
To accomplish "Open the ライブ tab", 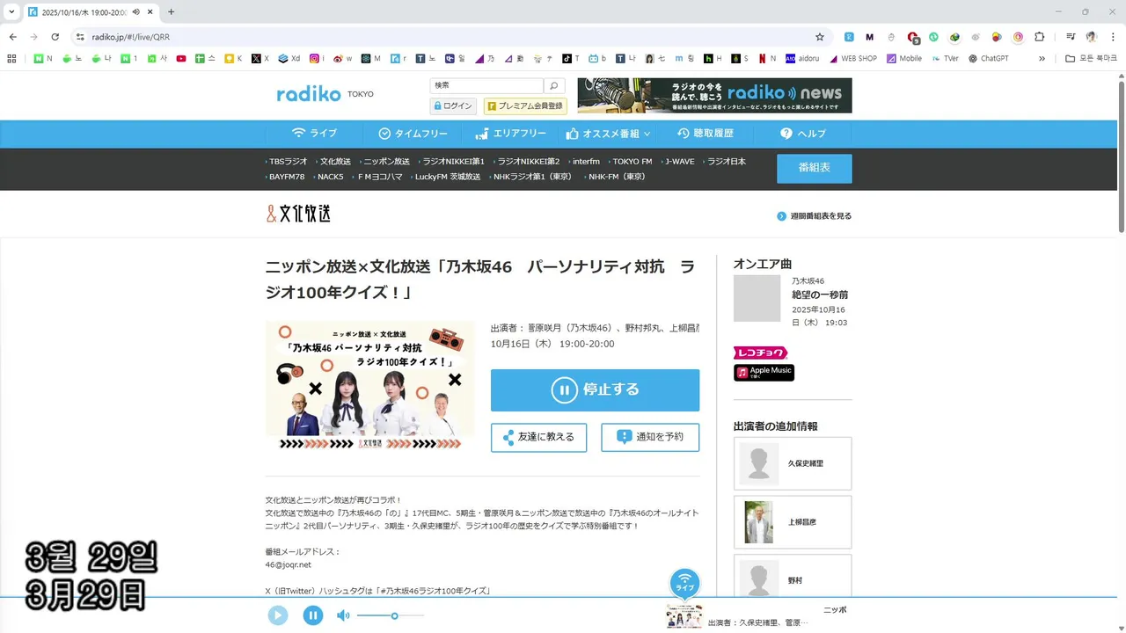I will click(x=314, y=134).
